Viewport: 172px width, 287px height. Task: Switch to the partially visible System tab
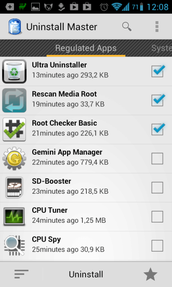point(162,48)
